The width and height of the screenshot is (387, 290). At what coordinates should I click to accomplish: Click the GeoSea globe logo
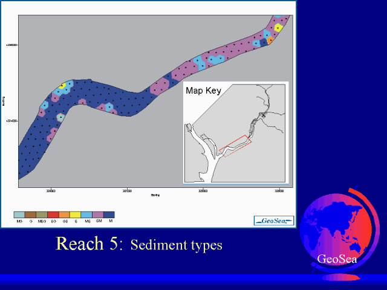click(337, 236)
